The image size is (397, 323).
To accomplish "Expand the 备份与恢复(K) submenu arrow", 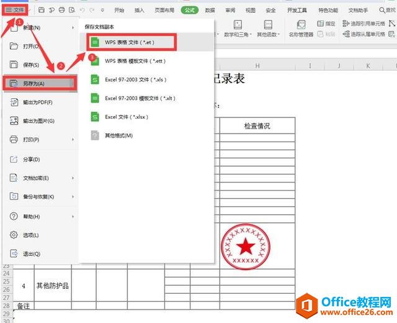I will (x=73, y=196).
